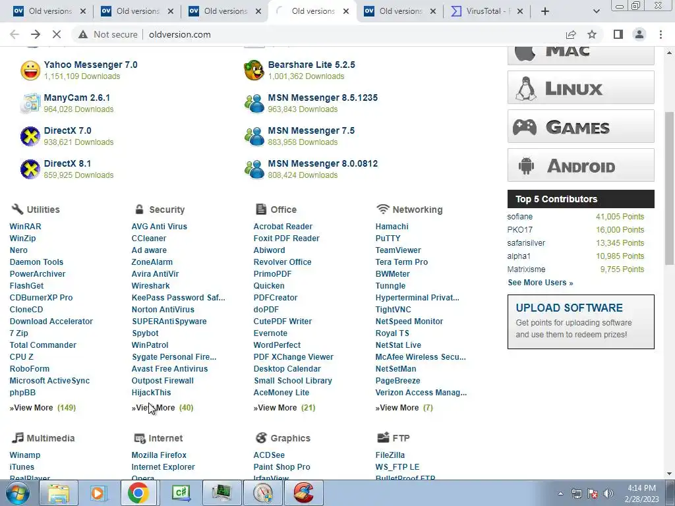Click the Office document icon
This screenshot has height=506, width=675.
261,209
